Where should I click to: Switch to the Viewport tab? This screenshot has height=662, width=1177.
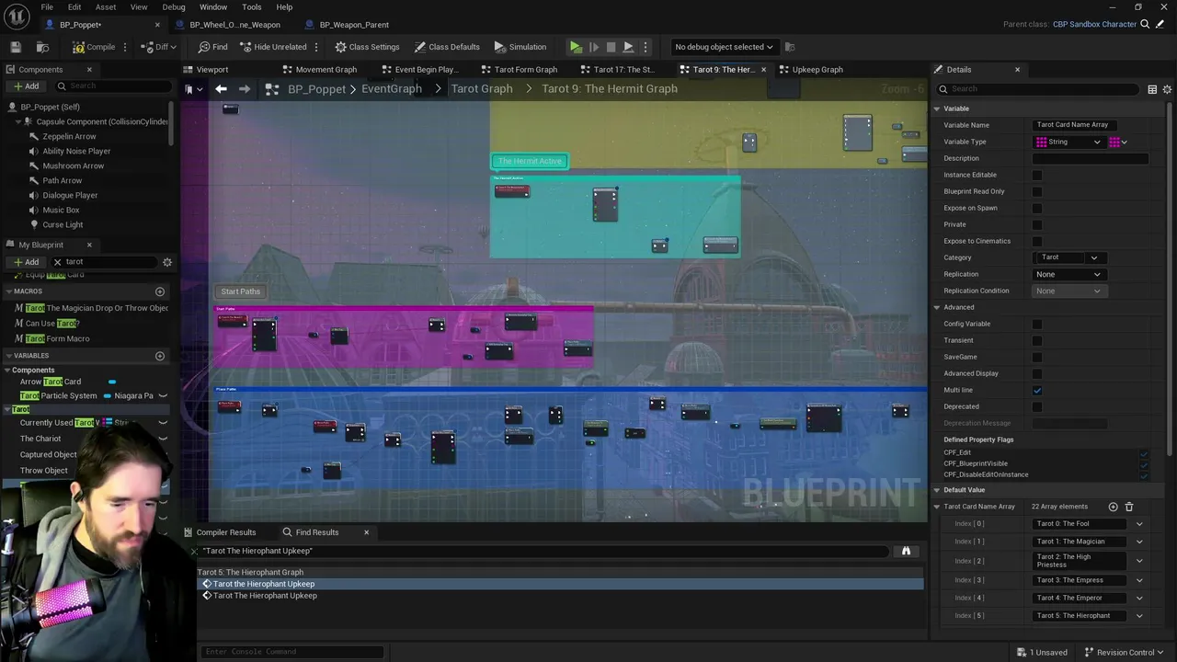(212, 70)
